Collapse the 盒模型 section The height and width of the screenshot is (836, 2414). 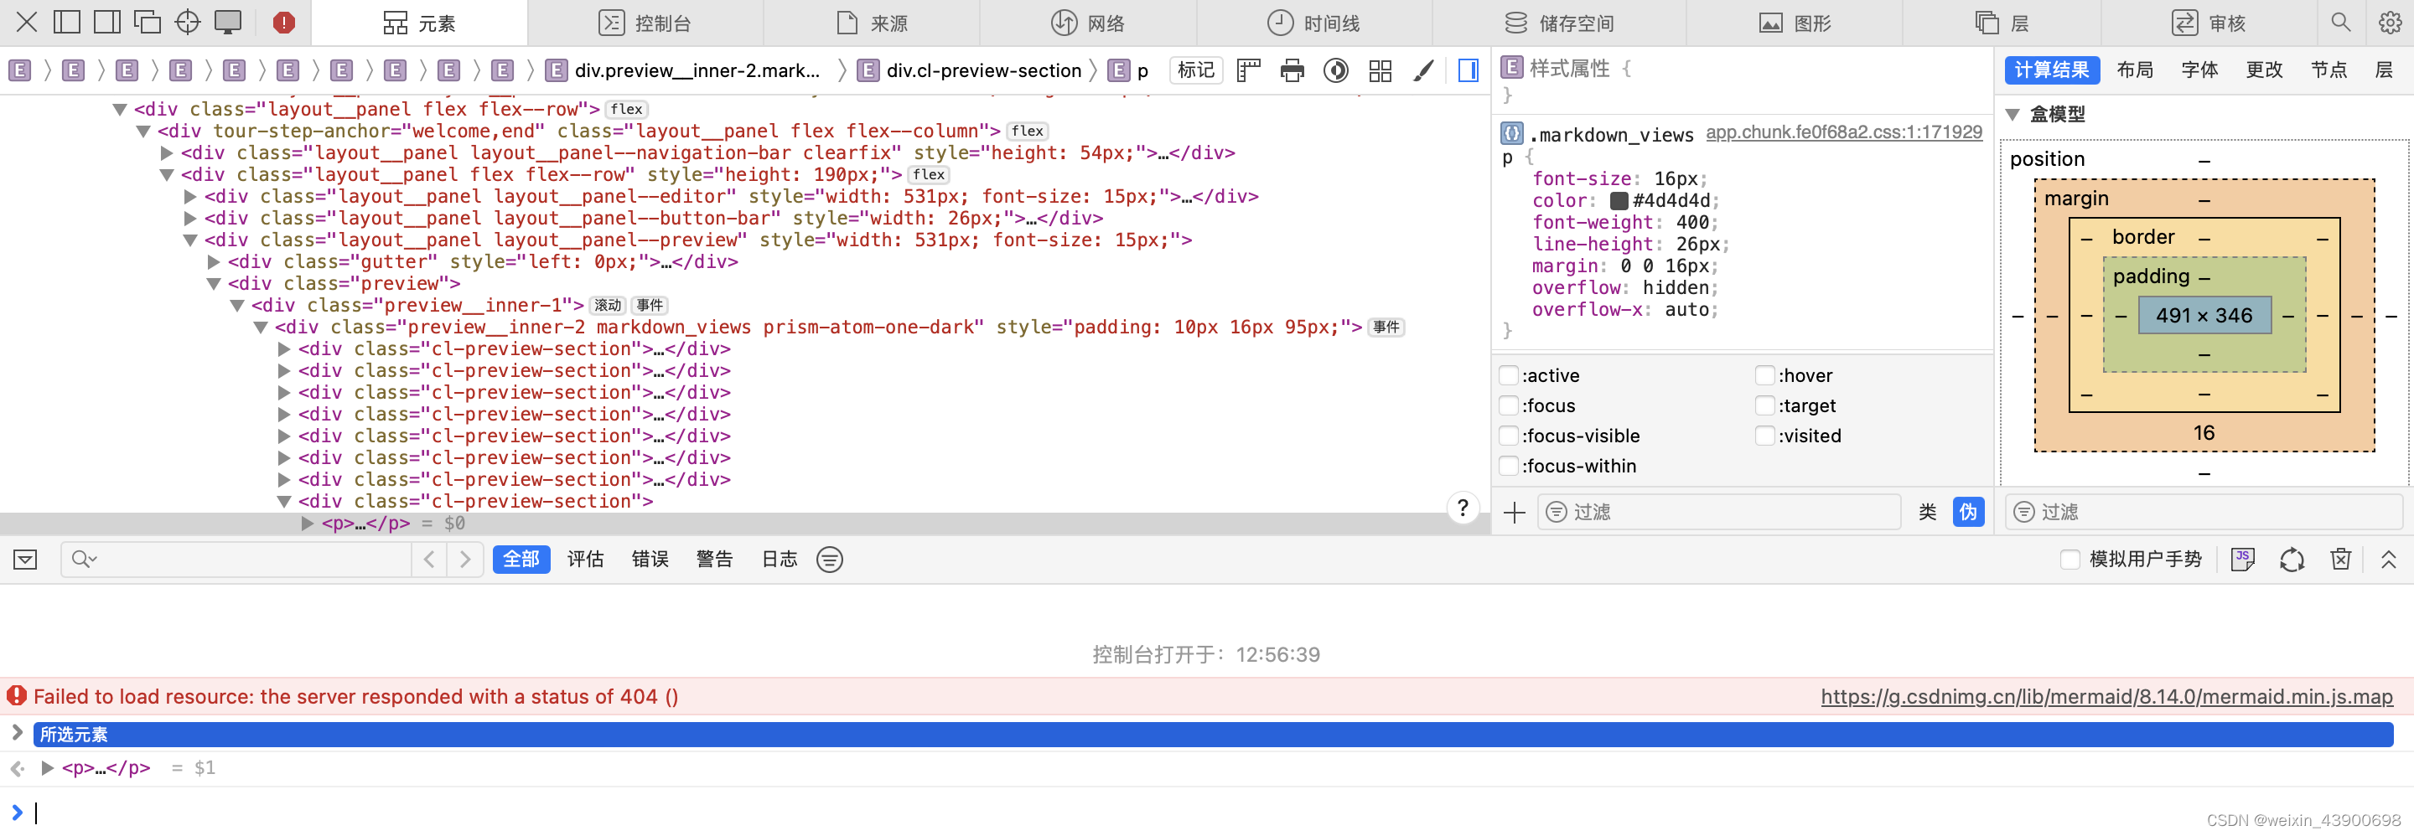pos(2012,114)
